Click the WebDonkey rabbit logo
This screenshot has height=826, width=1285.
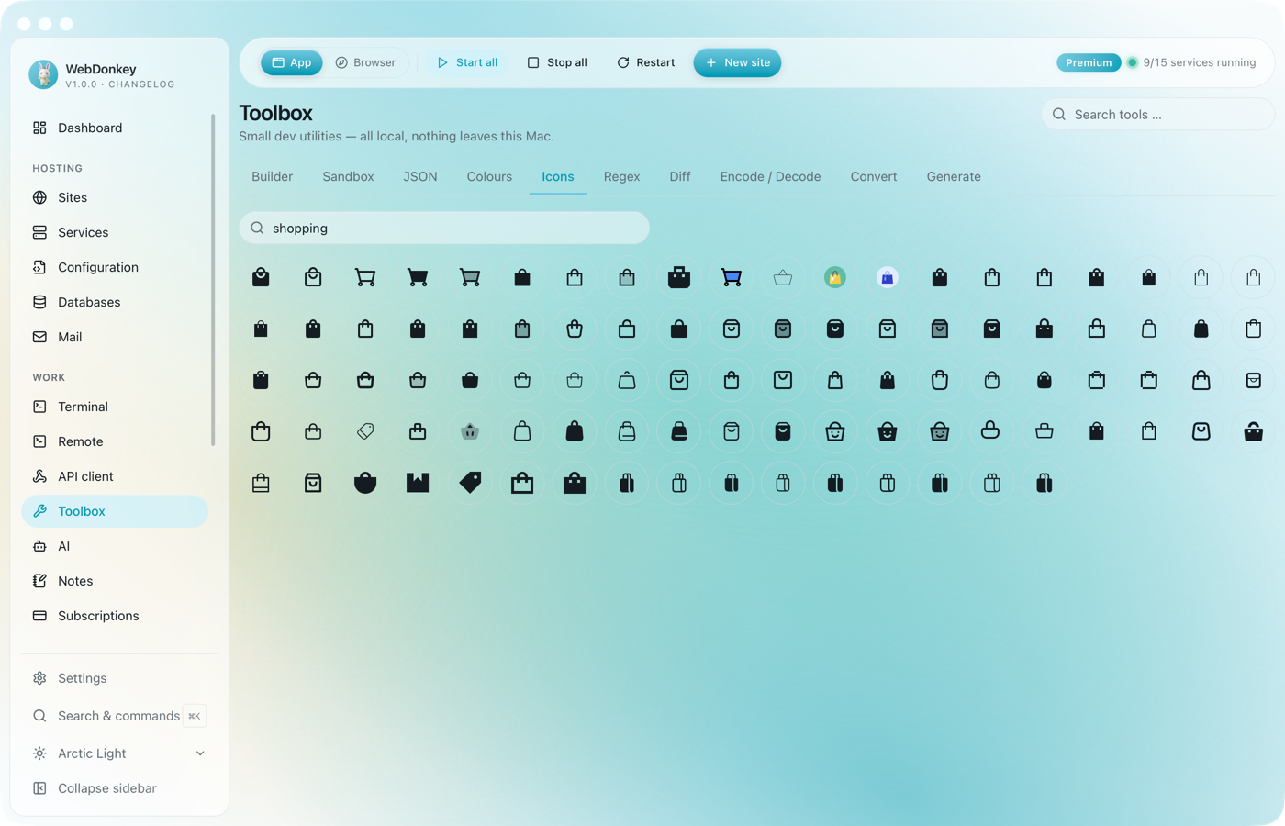click(x=43, y=74)
